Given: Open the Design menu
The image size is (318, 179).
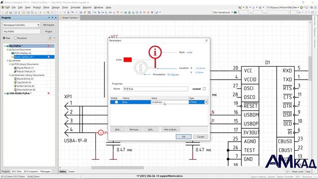Looking at the screenshot, I should [x=56, y=7].
